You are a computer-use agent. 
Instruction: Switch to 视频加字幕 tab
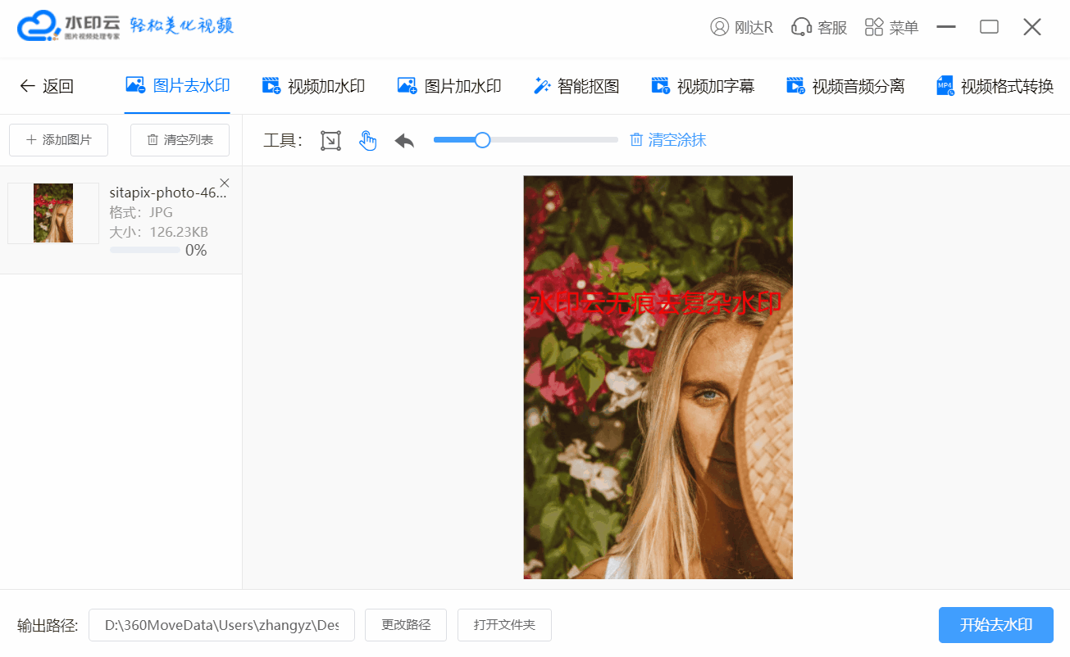tap(703, 86)
